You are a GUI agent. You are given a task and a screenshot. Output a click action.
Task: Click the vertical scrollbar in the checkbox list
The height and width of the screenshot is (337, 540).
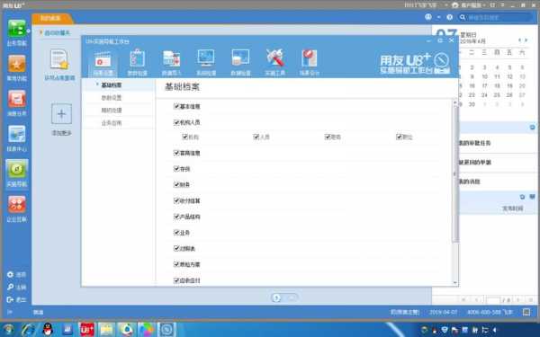point(455,172)
